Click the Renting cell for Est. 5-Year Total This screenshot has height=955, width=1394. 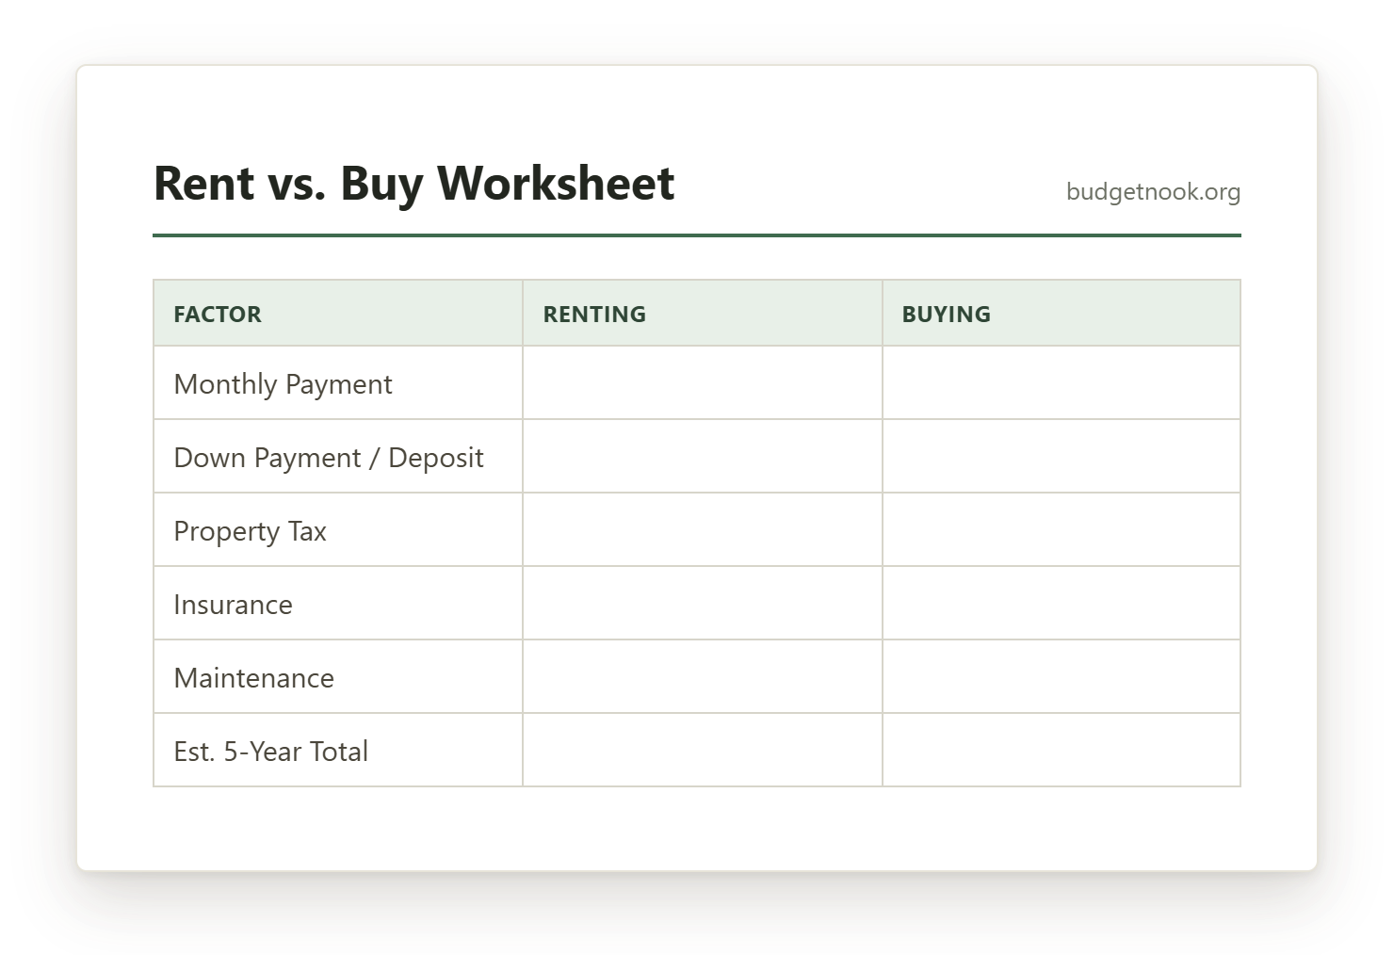[x=703, y=751]
